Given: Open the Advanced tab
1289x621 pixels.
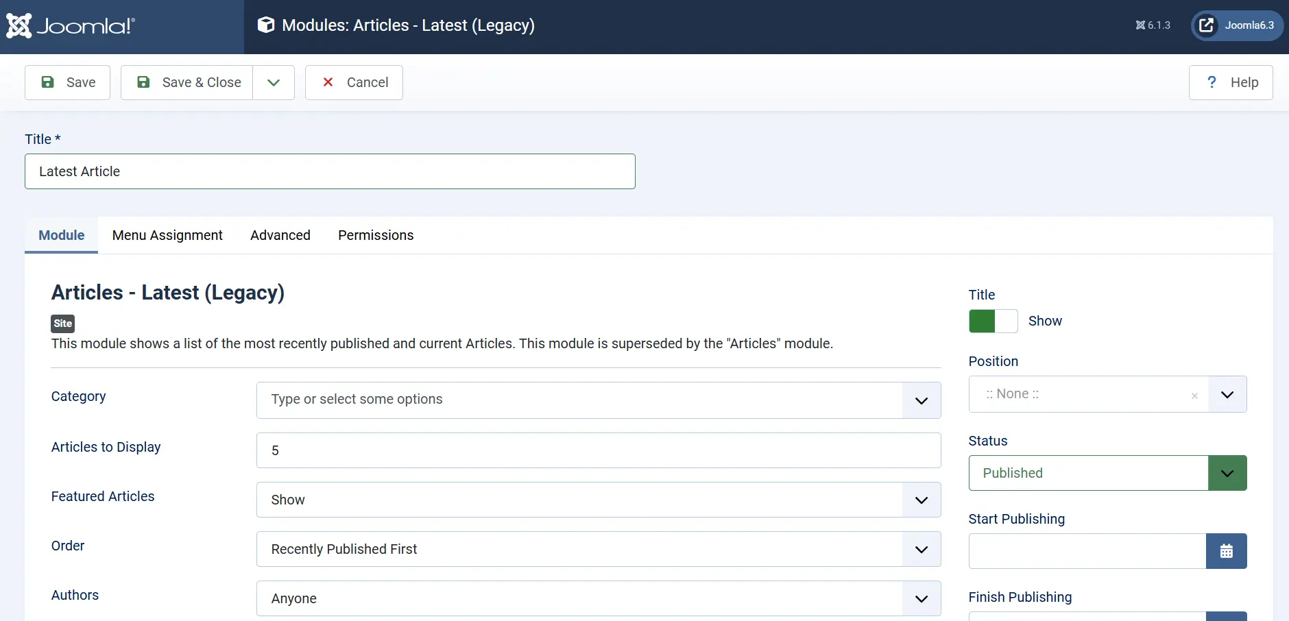Looking at the screenshot, I should pos(280,235).
